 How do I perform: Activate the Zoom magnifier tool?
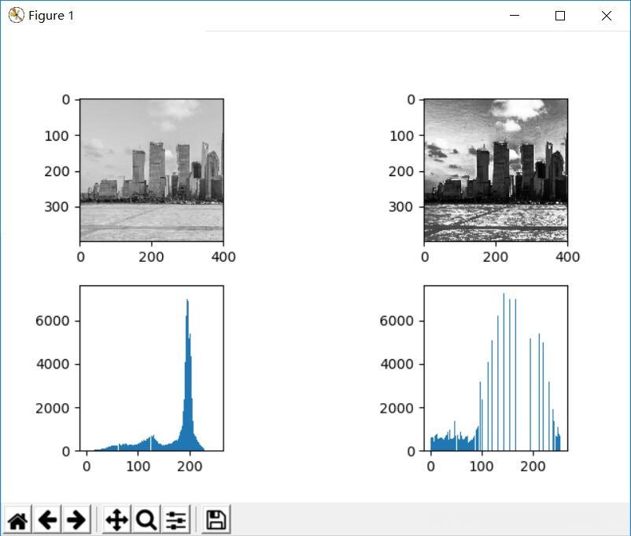146,519
